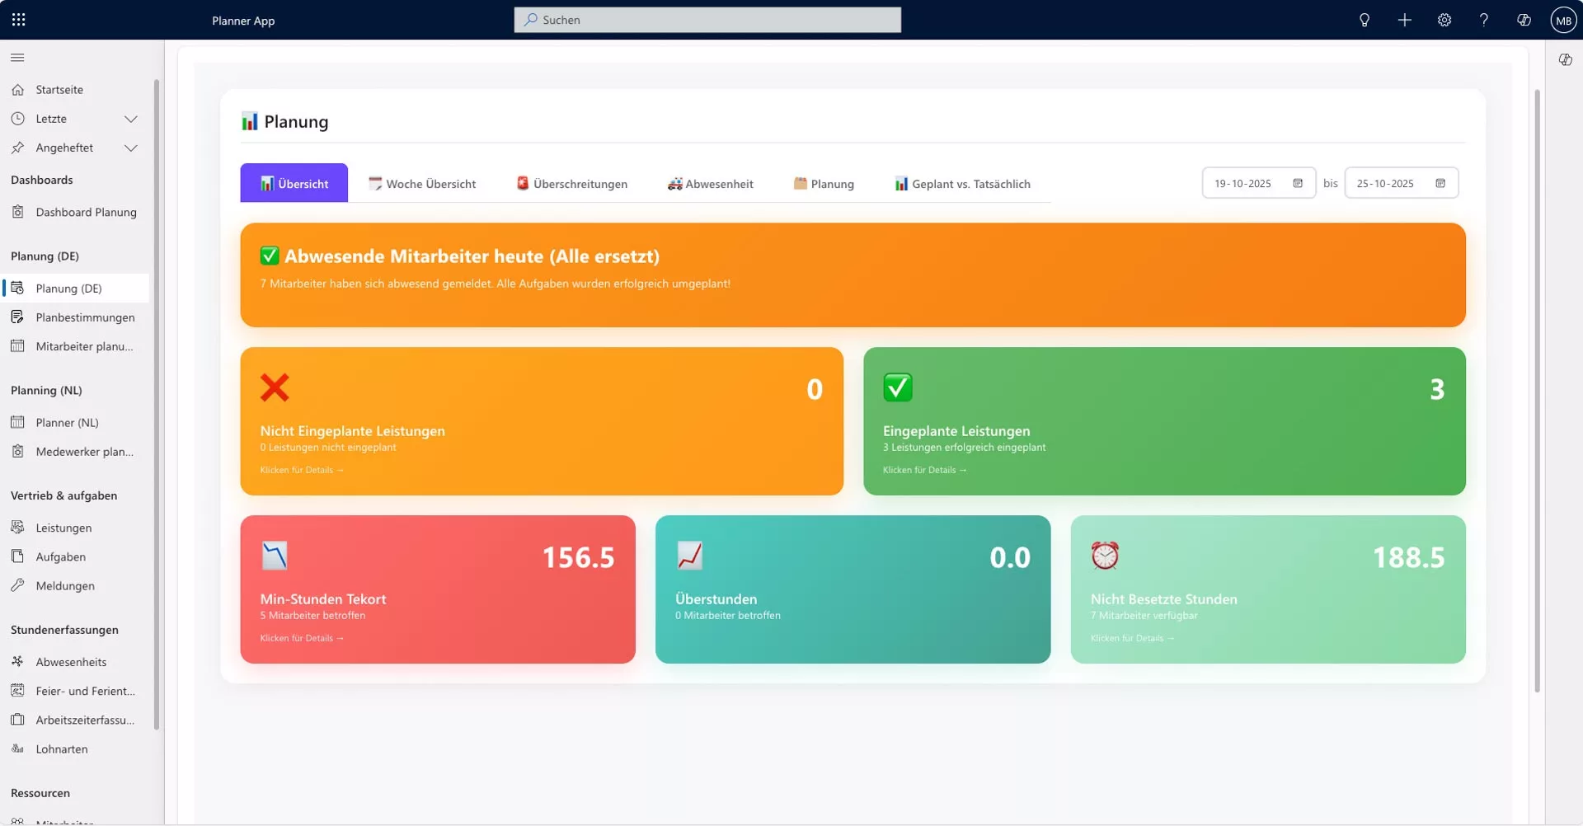Switch to the Woche Übersicht tab
1583x826 pixels.
pos(422,183)
